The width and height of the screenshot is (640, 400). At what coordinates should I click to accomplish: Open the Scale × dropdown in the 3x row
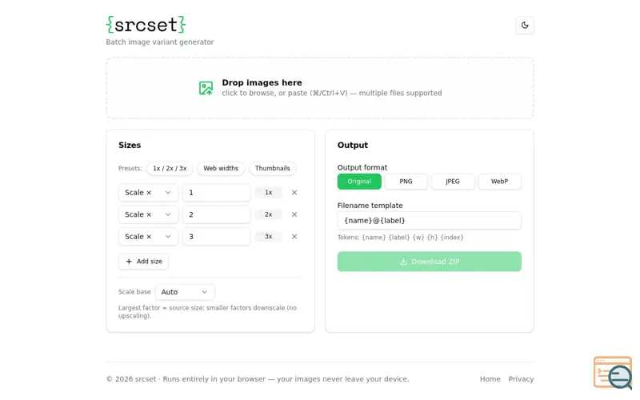148,237
